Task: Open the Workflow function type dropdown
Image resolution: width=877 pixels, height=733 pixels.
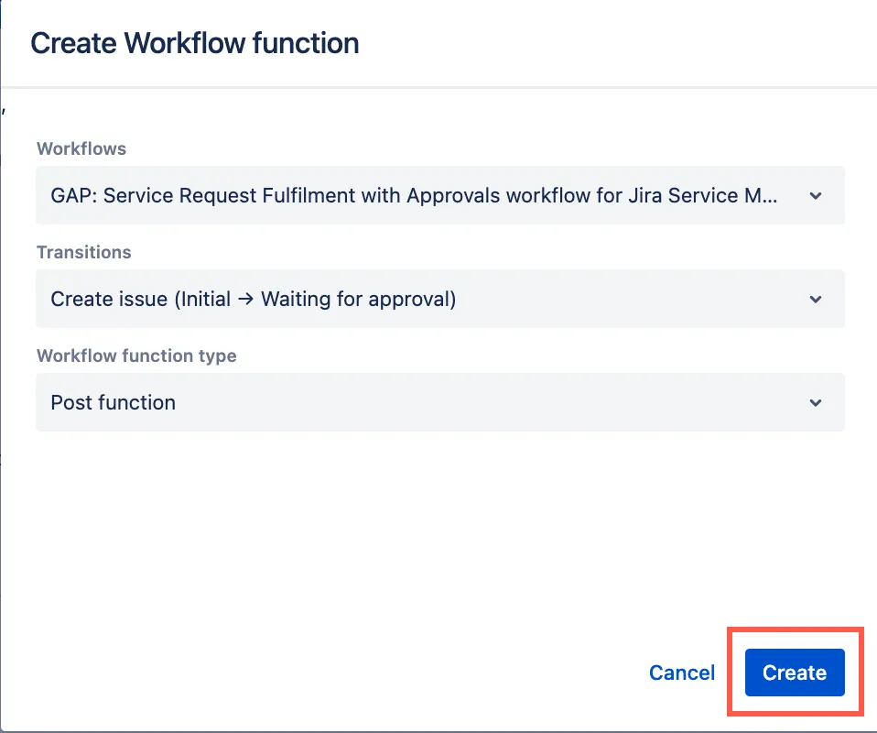Action: (440, 402)
